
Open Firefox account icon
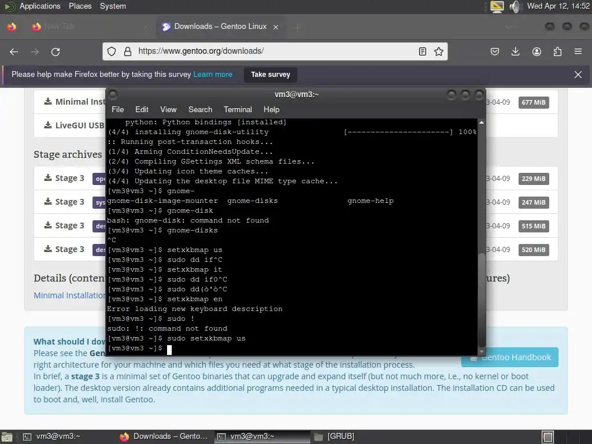point(536,51)
